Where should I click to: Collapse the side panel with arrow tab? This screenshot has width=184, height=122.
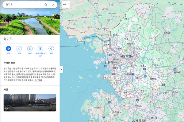pos(61,69)
